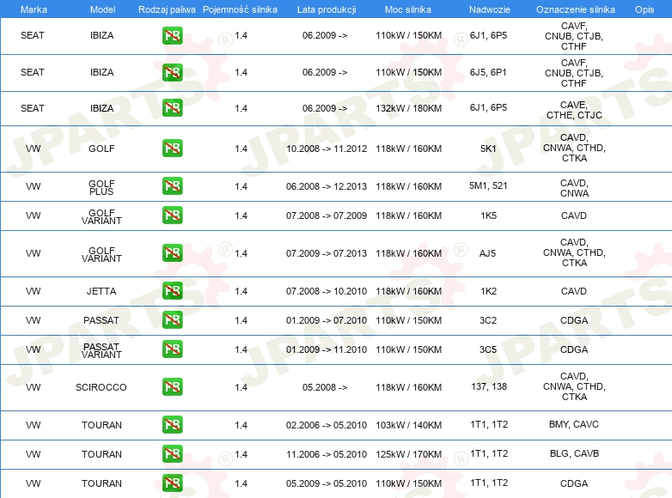Click the Model column header
The image size is (672, 498).
coord(102,9)
